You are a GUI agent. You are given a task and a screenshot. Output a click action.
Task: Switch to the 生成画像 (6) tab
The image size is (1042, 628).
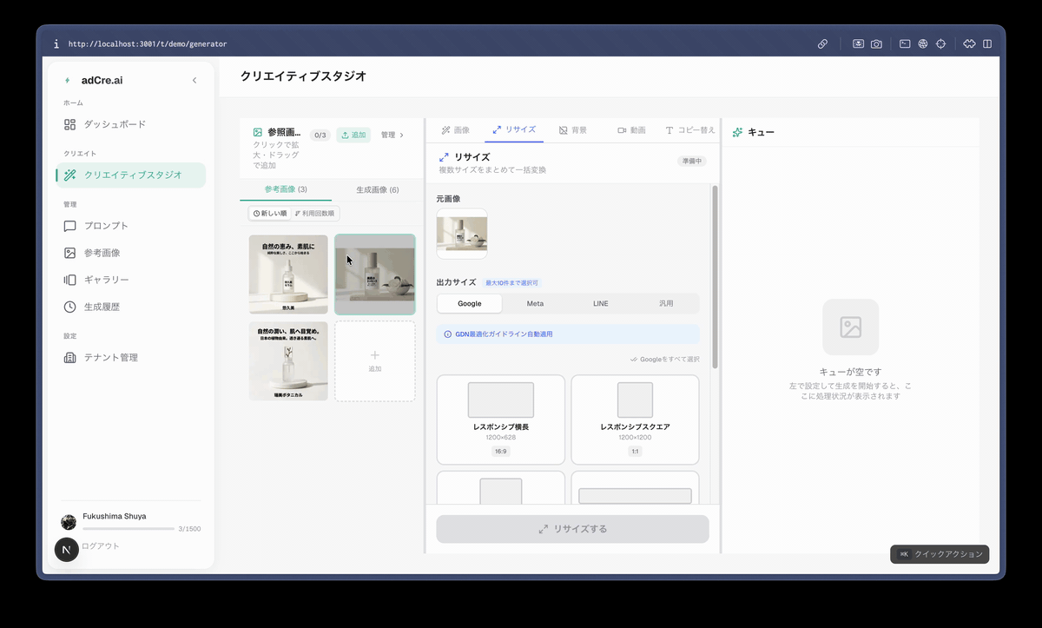click(x=377, y=189)
